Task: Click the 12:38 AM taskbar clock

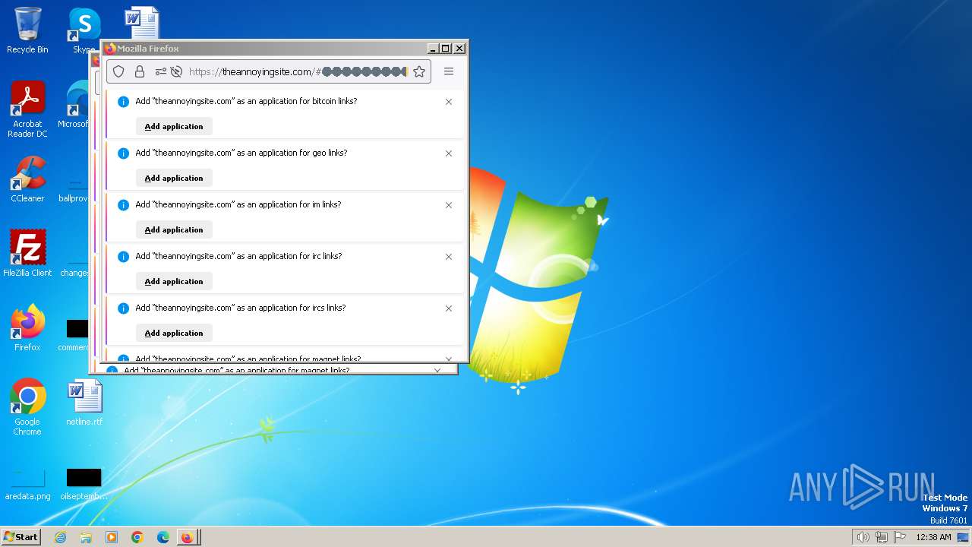Action: click(933, 537)
